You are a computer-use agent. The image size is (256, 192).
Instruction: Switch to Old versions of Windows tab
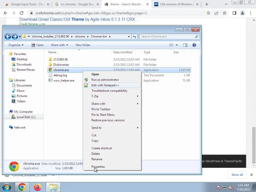coord(176,4)
